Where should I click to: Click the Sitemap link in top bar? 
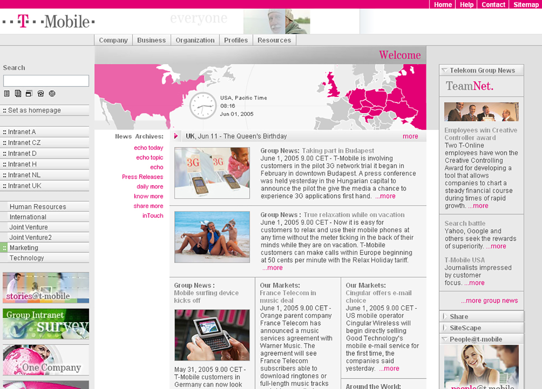[526, 5]
